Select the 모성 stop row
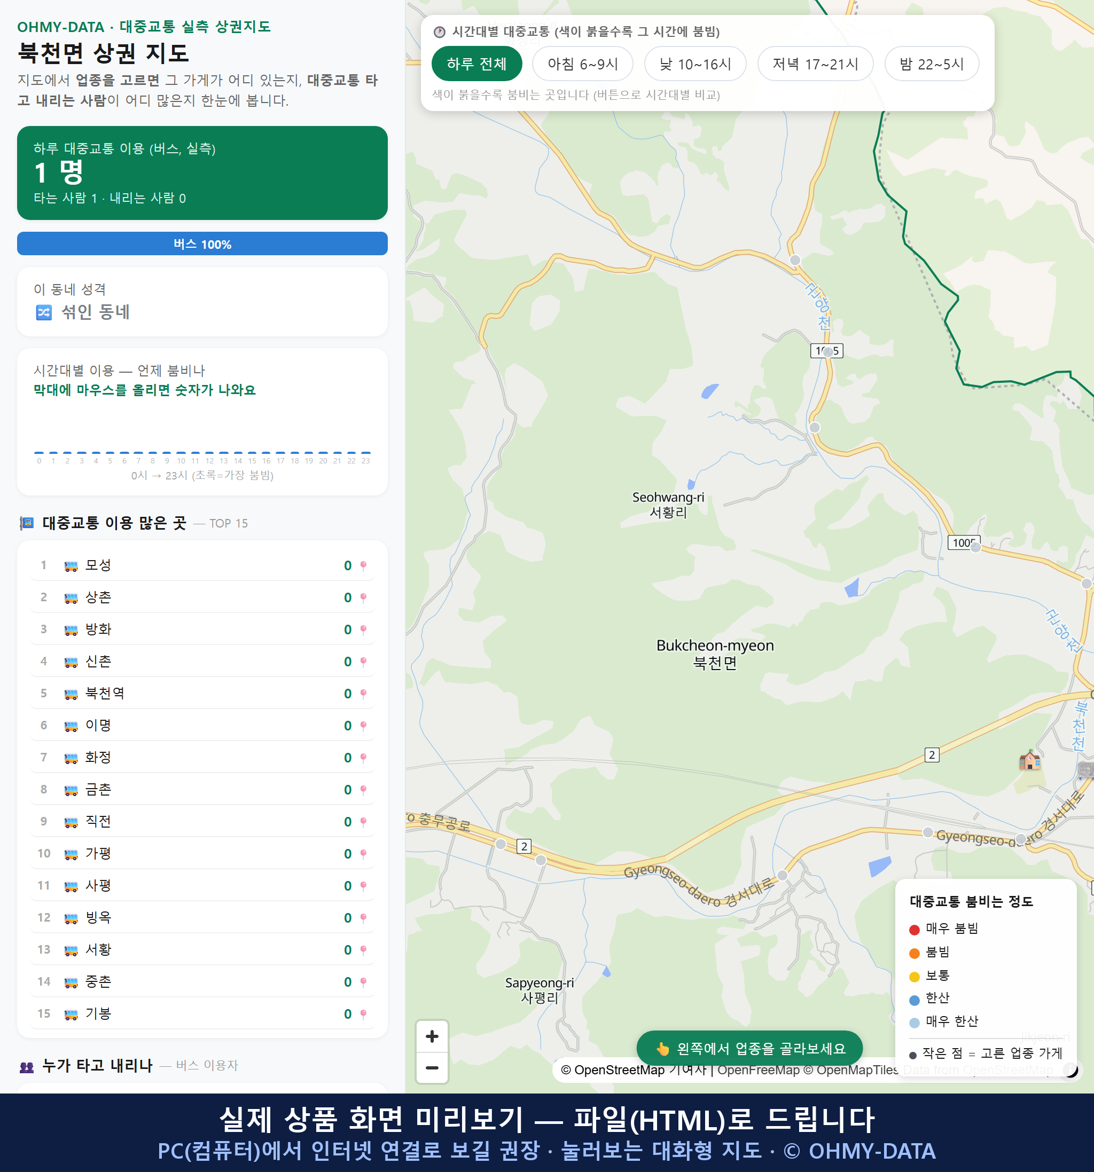Viewport: 1094px width, 1172px height. [202, 565]
